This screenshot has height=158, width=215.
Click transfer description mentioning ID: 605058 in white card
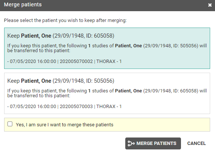107,93
